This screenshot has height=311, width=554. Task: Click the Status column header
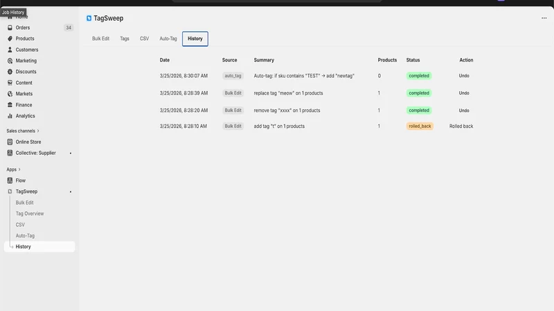413,60
